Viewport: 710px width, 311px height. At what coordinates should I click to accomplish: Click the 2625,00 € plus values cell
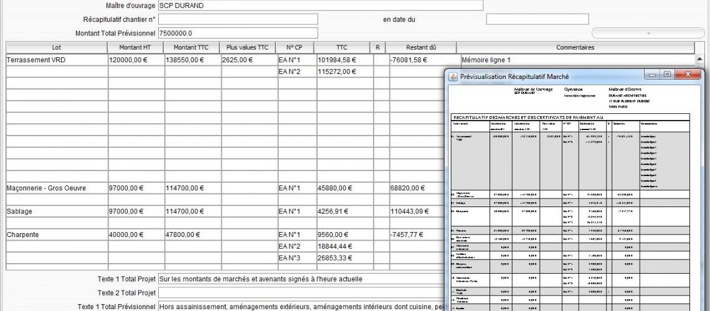point(249,60)
